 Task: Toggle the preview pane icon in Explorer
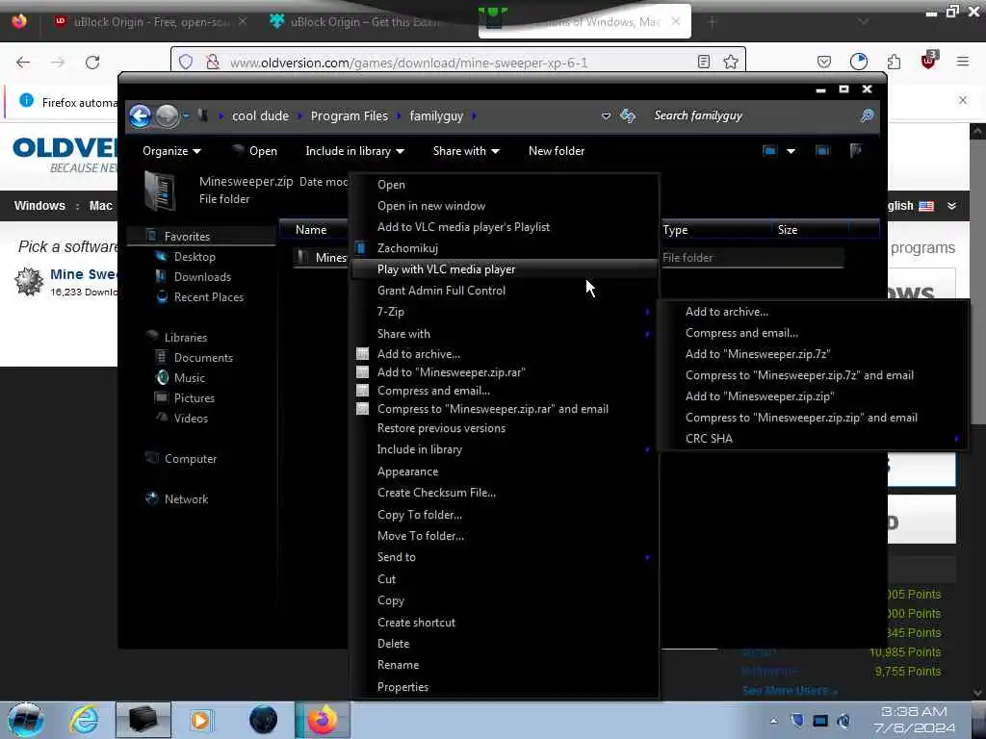click(x=822, y=151)
